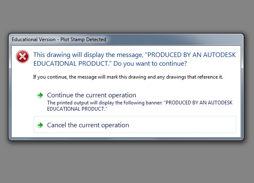Click the red error X icon
This screenshot has height=183, width=254.
coord(22,57)
